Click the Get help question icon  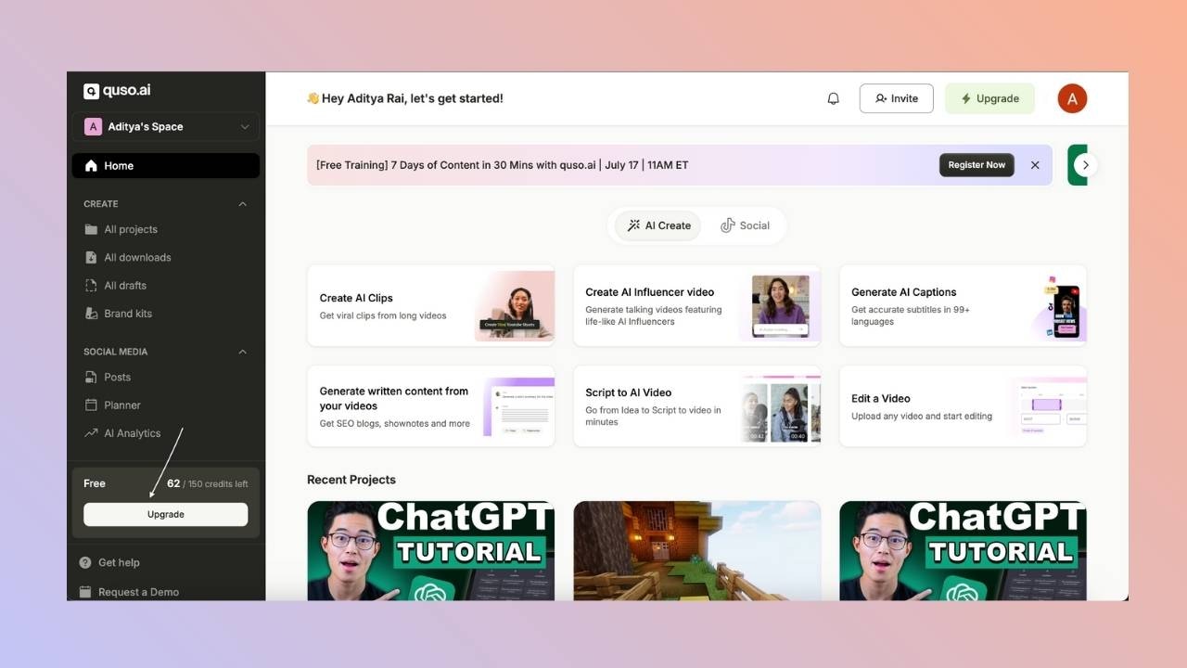click(x=85, y=562)
